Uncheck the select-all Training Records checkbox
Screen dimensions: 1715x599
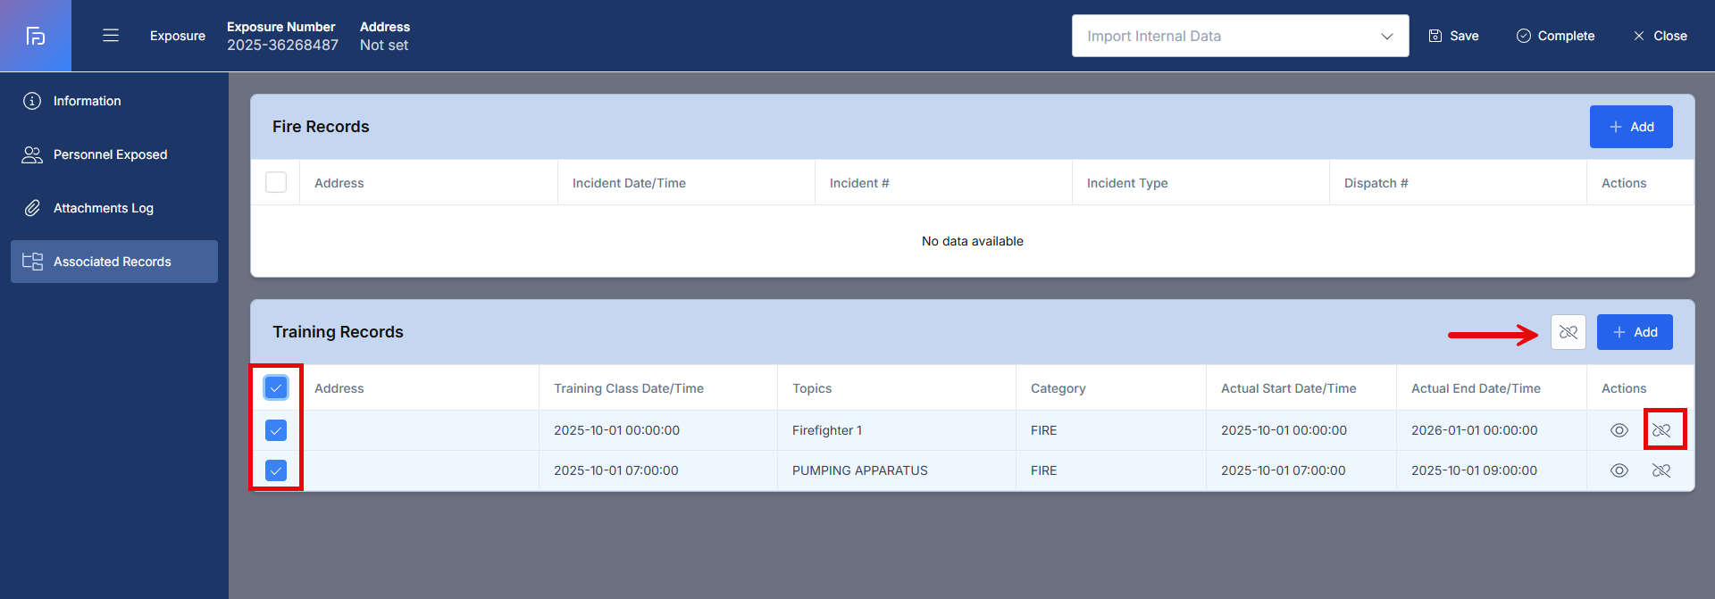[x=276, y=387]
